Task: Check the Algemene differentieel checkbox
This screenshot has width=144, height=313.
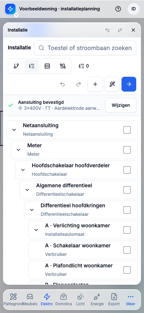Action: tap(127, 190)
